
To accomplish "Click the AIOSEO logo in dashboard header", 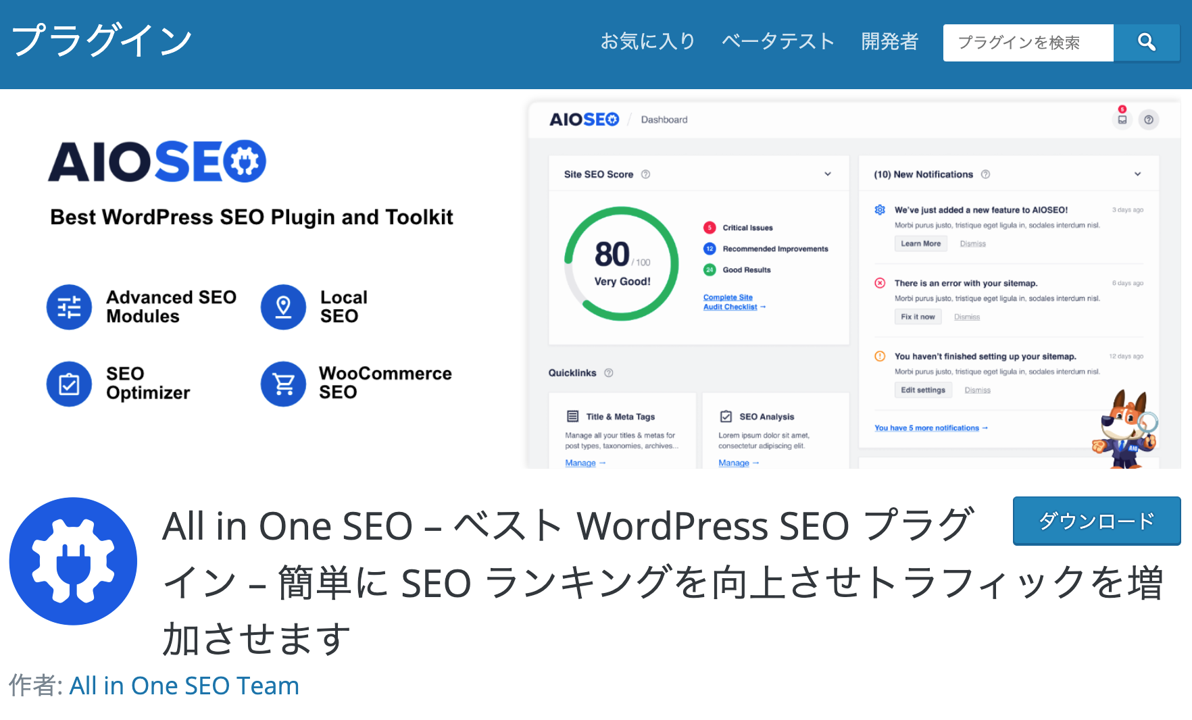I will pos(584,120).
